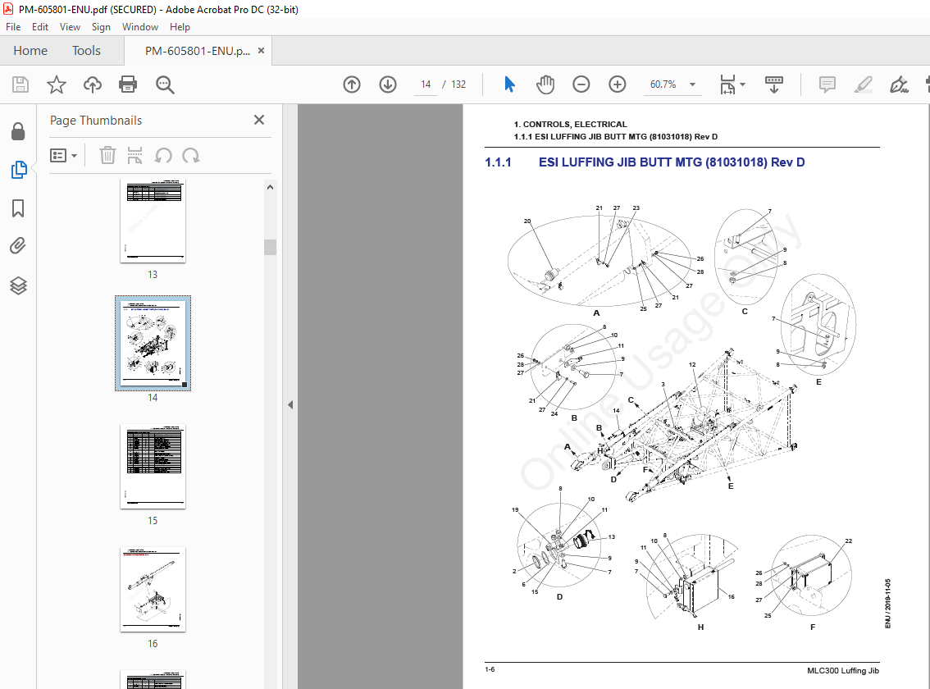Viewport: 930px width, 689px height.
Task: Add a sticky note comment
Action: tap(827, 84)
